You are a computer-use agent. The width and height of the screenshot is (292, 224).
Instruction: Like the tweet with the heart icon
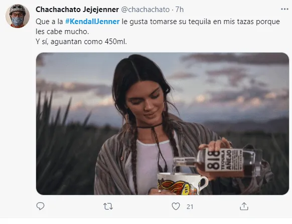tap(176, 206)
